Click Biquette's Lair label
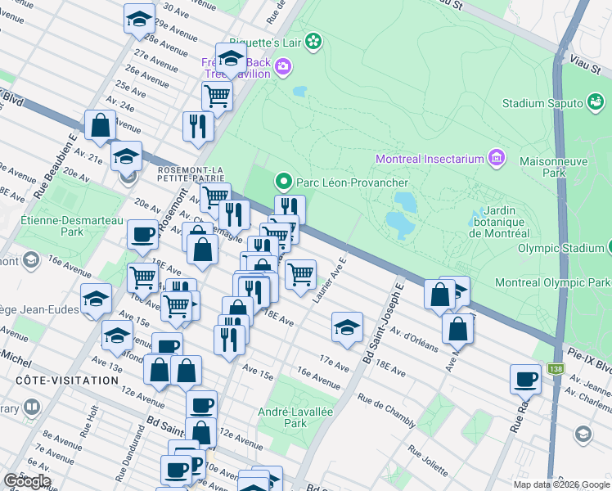The image size is (612, 491). pos(265,43)
